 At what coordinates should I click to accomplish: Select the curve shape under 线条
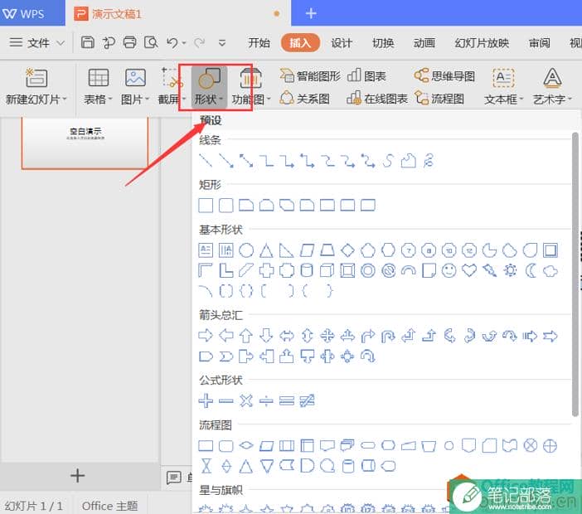tap(388, 161)
